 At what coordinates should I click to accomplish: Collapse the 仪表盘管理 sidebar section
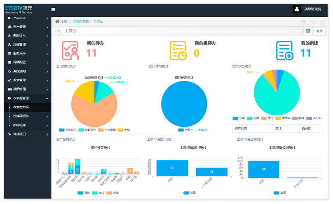coord(28,98)
